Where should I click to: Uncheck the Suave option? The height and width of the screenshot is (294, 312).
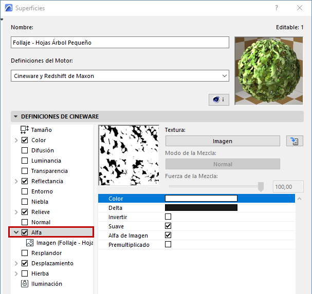[x=168, y=226]
